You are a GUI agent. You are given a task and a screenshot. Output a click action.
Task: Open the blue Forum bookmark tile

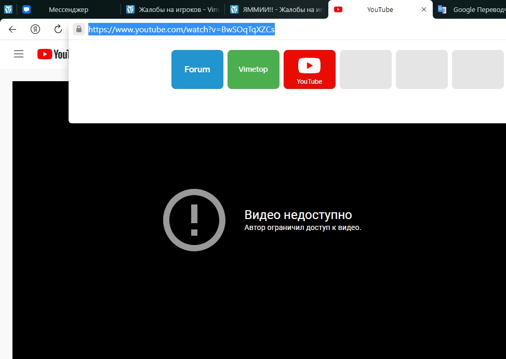coord(197,69)
